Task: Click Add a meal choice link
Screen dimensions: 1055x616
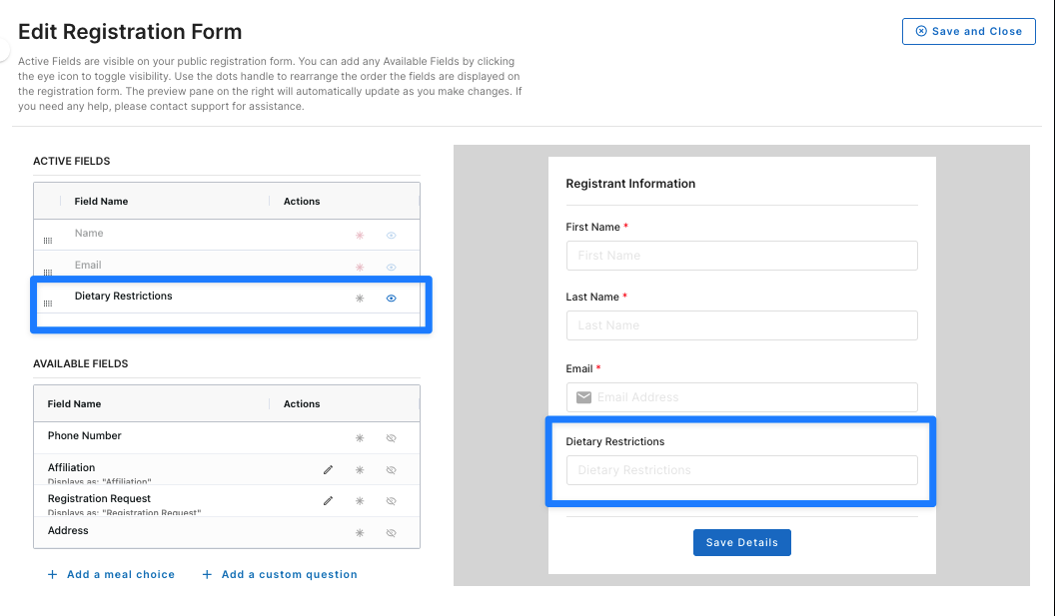Action: click(x=111, y=574)
